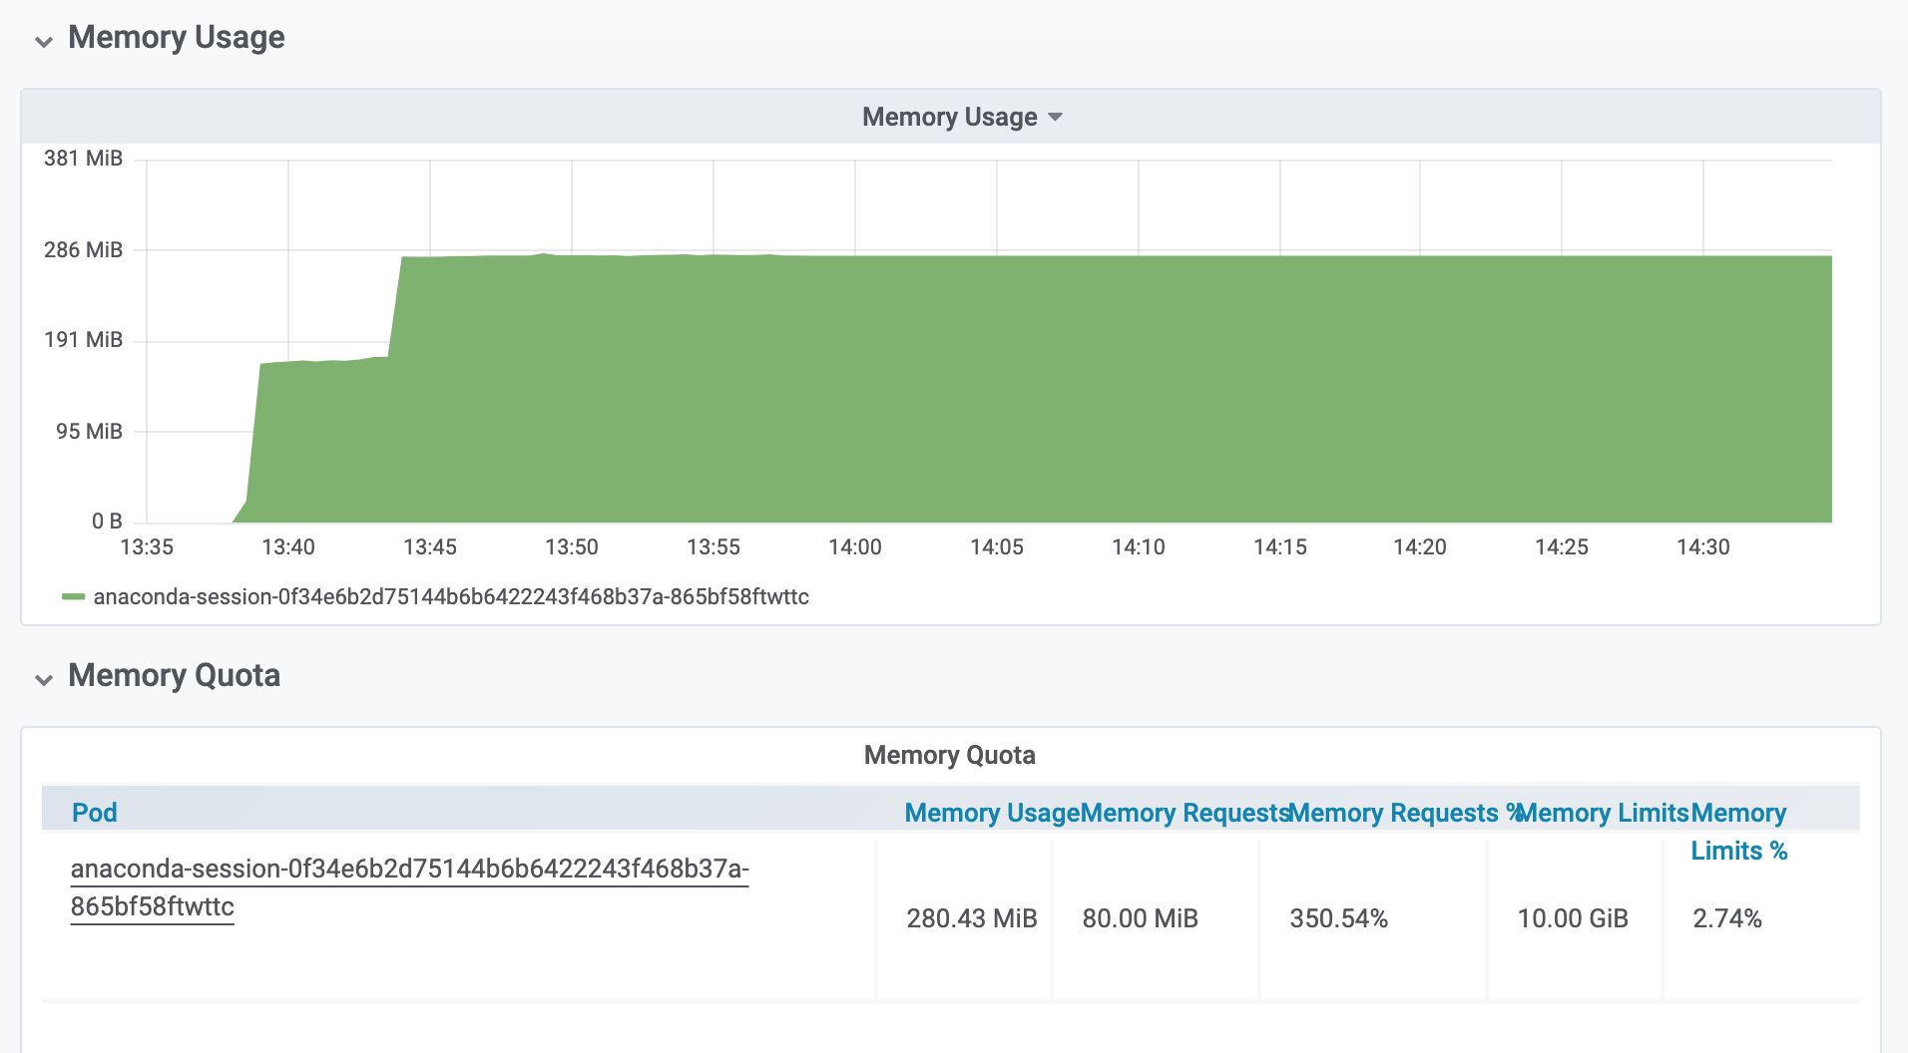The image size is (1908, 1053).
Task: Select the 10.00 GiB memory limits cell
Action: click(x=1572, y=918)
